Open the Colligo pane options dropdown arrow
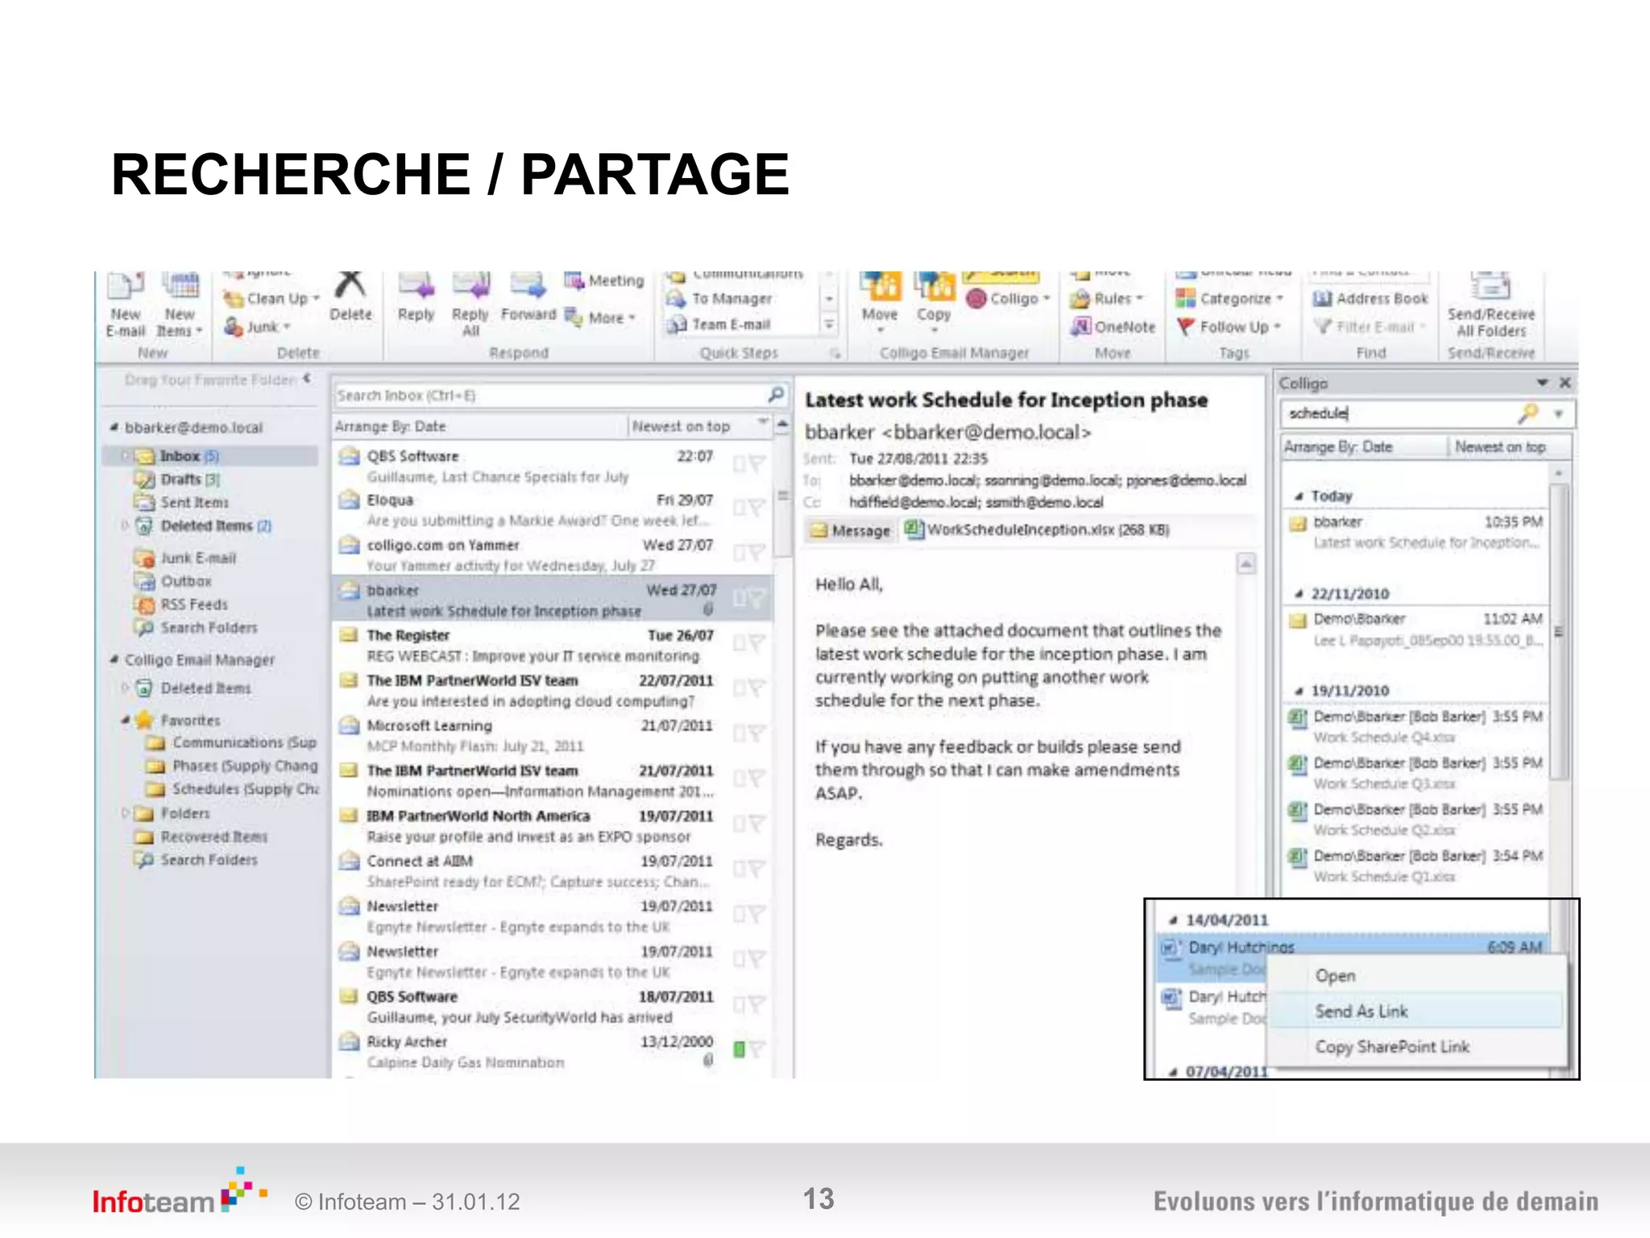 (x=1541, y=383)
